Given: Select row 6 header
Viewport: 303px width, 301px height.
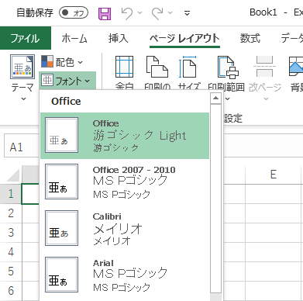Looking at the screenshot, I should tap(11, 291).
